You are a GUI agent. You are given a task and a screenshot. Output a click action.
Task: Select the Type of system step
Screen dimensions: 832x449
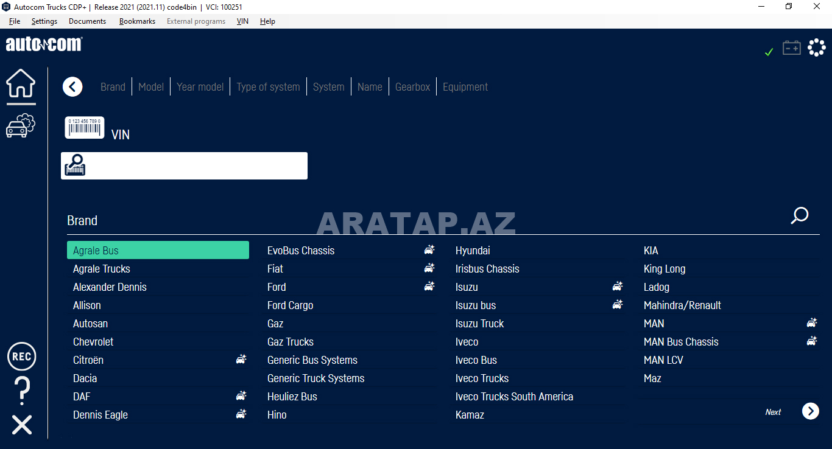(x=268, y=87)
